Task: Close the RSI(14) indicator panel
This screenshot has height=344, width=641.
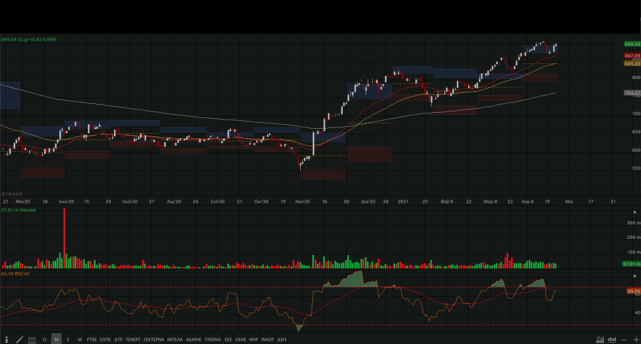Action: (x=635, y=276)
